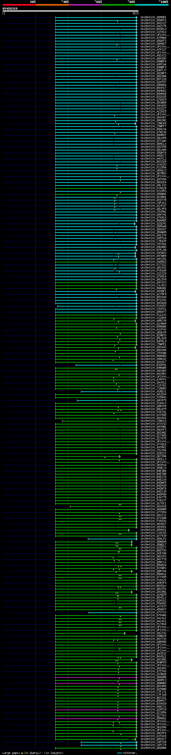Select label UniRef100_A7PNK8
This screenshot has height=755, width=171.
pyautogui.click(x=153, y=38)
